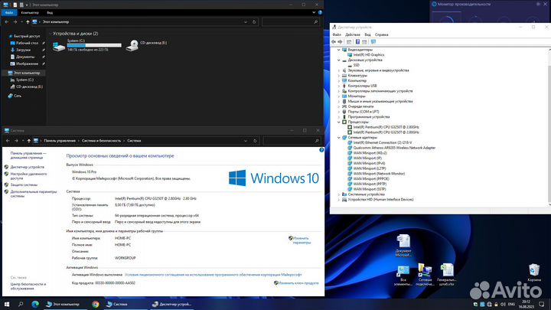Click refresh icon in Система window address bar

coord(255,141)
